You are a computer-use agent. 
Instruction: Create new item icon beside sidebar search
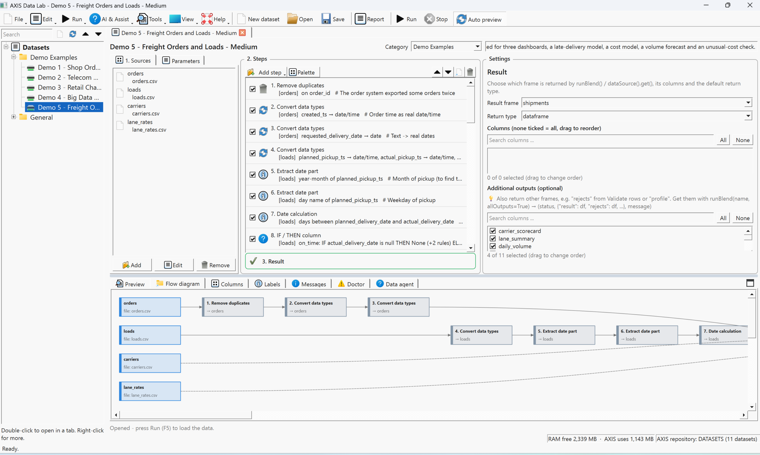click(60, 34)
